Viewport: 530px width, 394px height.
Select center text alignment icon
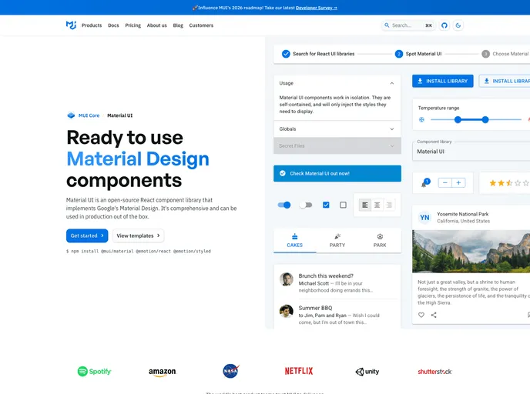tap(377, 205)
